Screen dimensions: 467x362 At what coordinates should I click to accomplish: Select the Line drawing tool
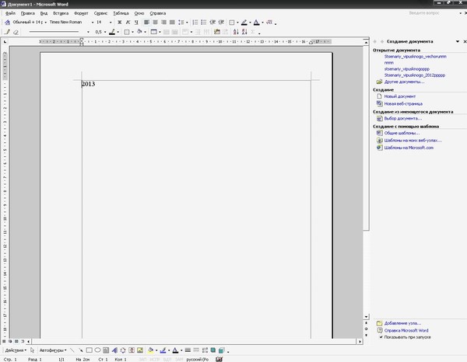click(x=72, y=350)
